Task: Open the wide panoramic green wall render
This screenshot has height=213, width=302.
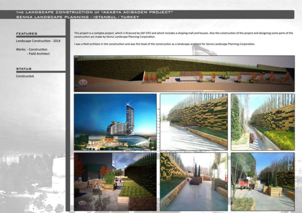Action: [184, 74]
